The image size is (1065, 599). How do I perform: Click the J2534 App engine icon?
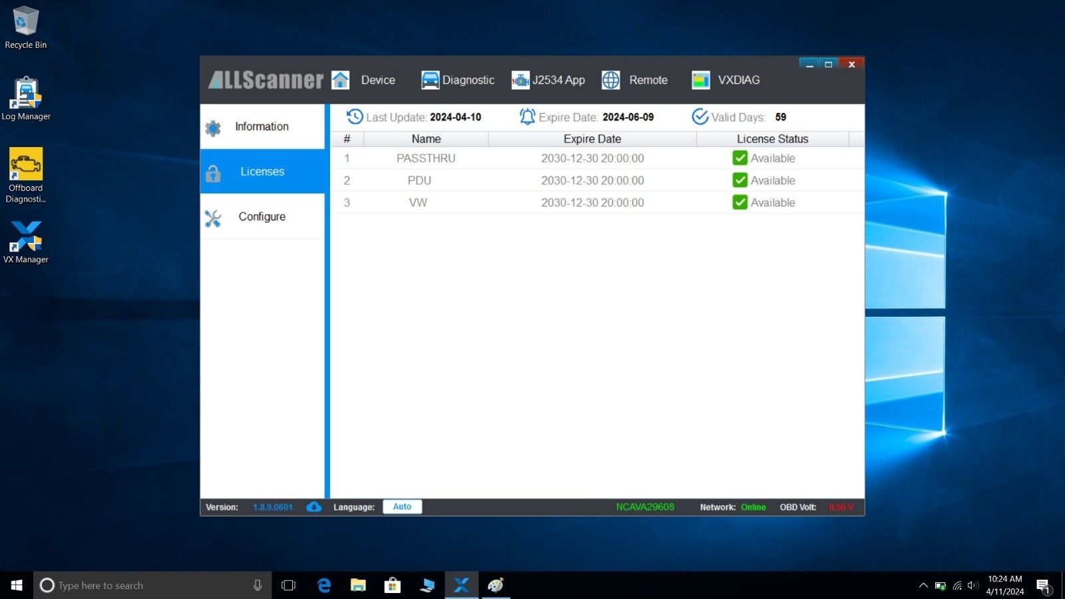(521, 80)
